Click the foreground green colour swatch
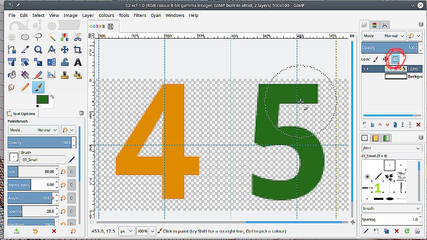The width and height of the screenshot is (427, 240). tap(43, 99)
